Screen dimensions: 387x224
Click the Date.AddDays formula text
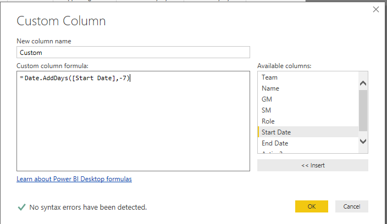(x=77, y=78)
